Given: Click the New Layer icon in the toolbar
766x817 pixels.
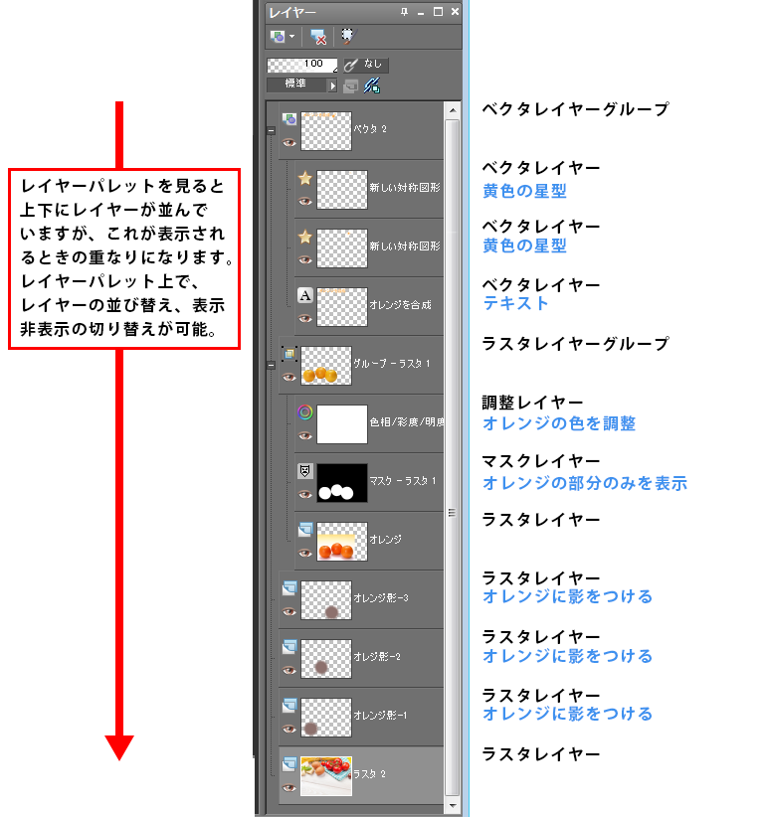Looking at the screenshot, I should click(x=278, y=36).
